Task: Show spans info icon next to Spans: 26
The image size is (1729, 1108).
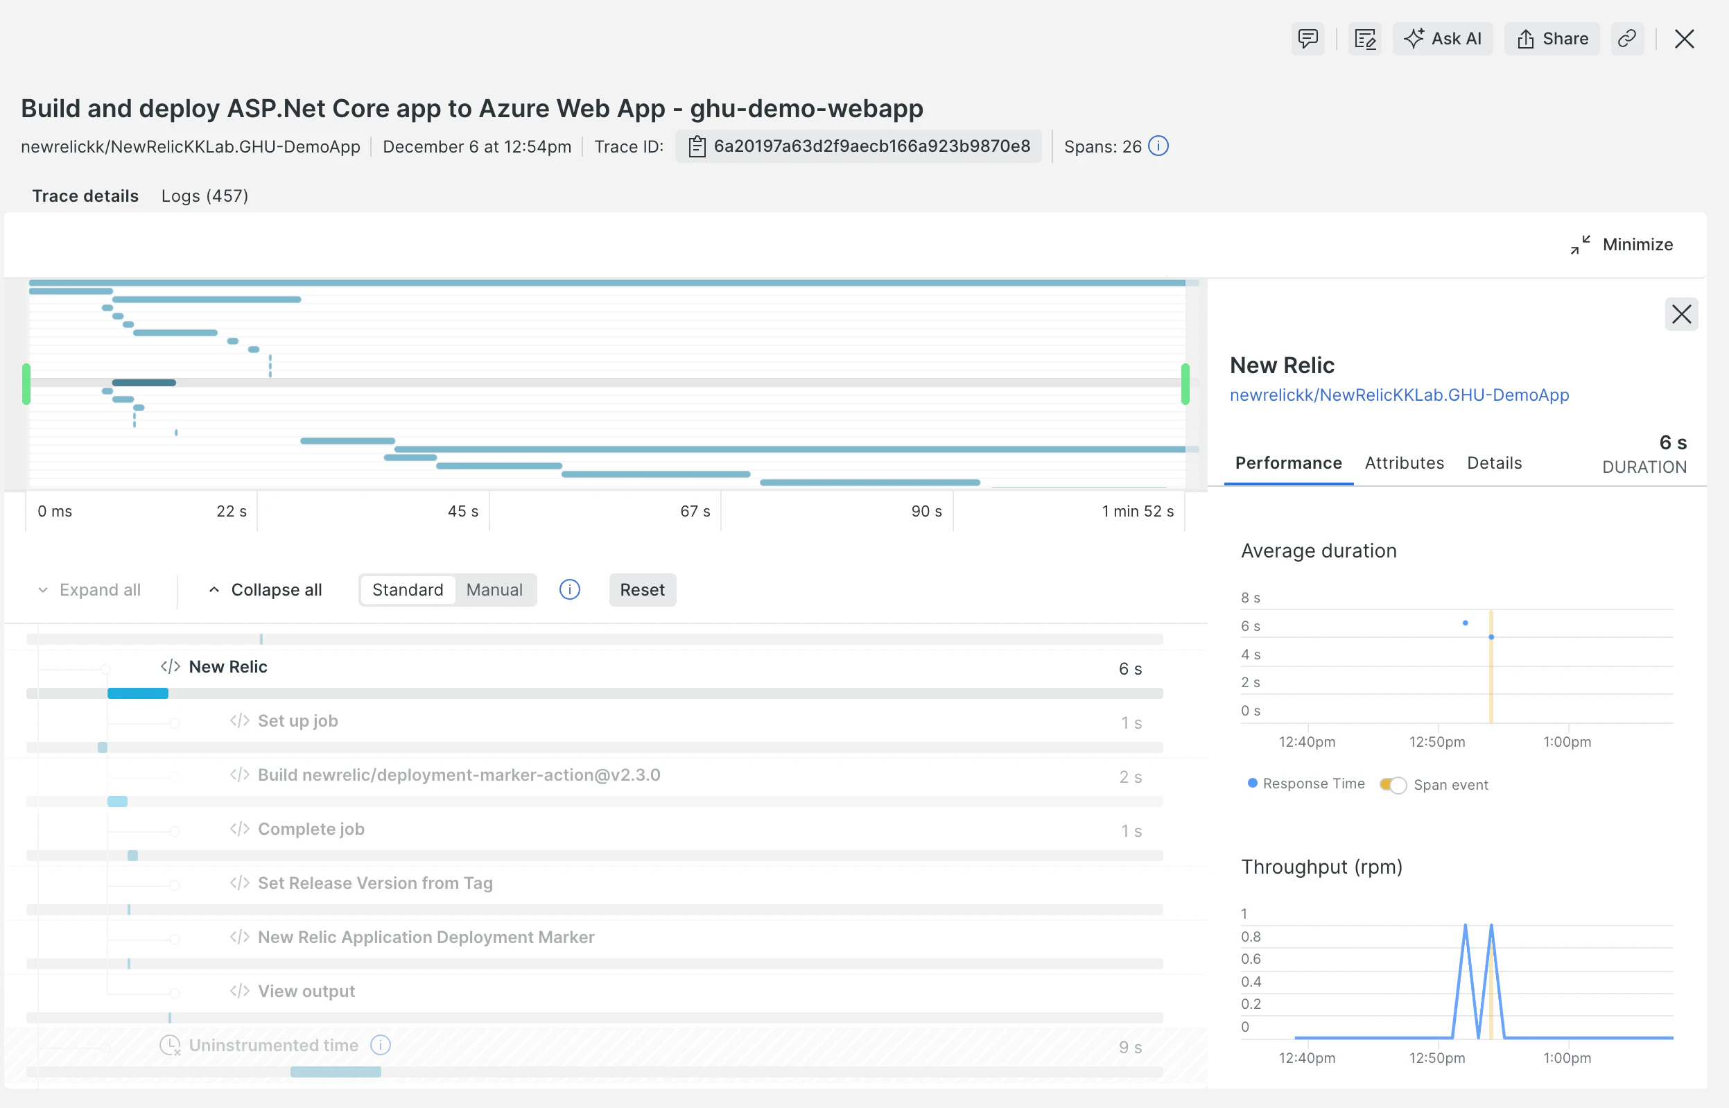Action: click(x=1158, y=146)
